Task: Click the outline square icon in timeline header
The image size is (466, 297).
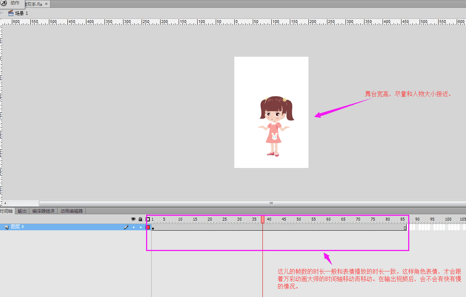Action: click(148, 219)
